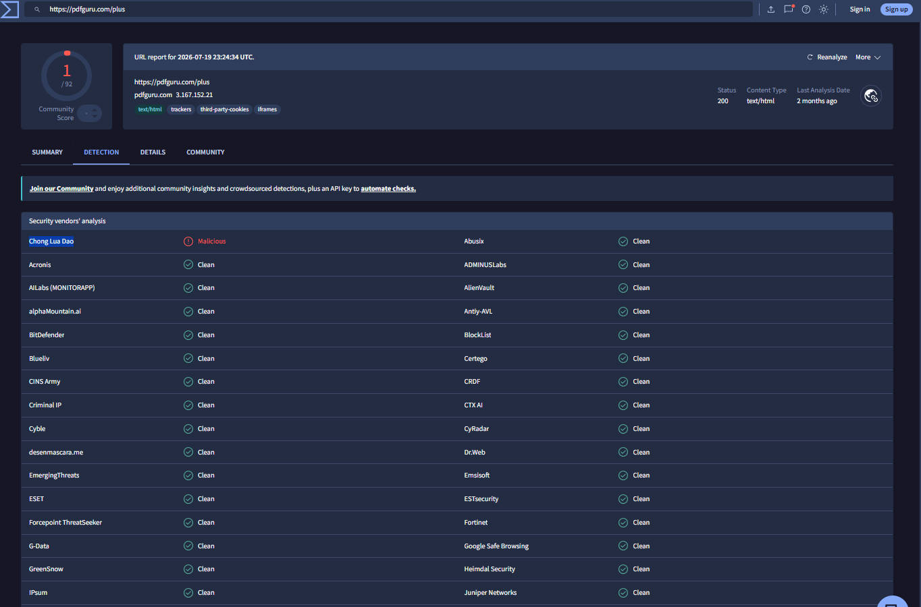
Task: Click the Clean checkmark icon for Fortinet
Action: click(623, 523)
